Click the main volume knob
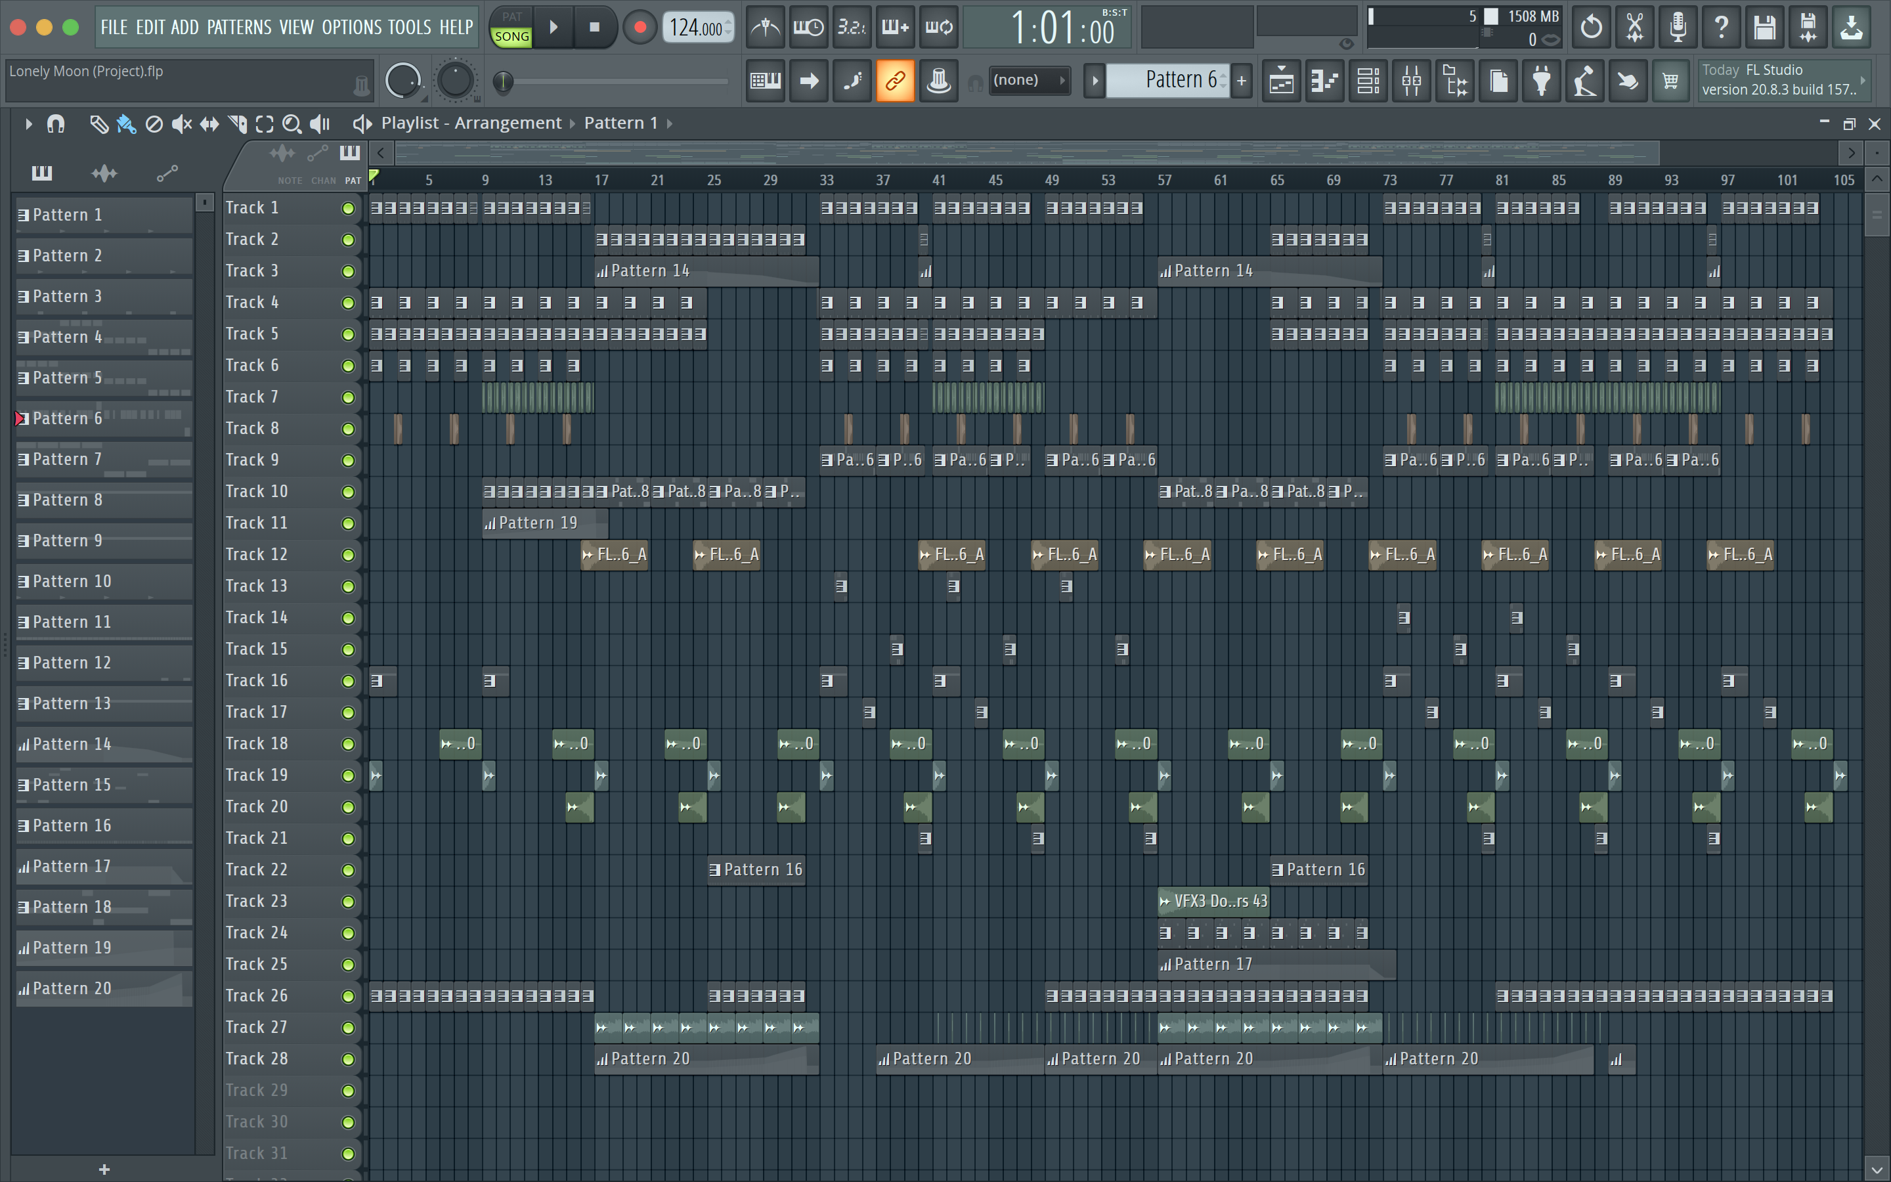Image resolution: width=1891 pixels, height=1182 pixels. tap(403, 81)
